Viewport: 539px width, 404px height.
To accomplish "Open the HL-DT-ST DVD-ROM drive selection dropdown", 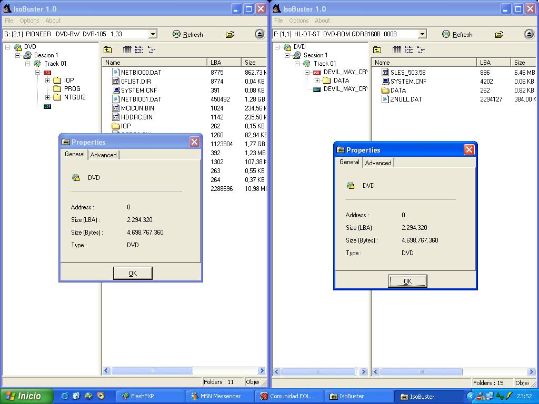I will pyautogui.click(x=422, y=34).
